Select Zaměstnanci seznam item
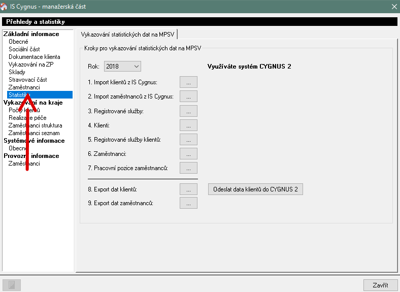The image size is (400, 292). click(34, 133)
